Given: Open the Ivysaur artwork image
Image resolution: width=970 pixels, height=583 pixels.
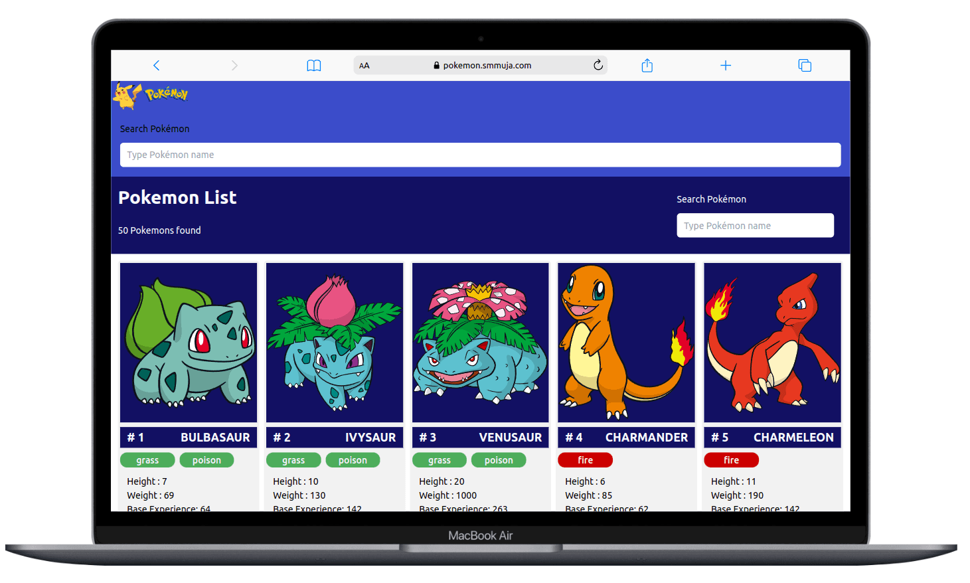Looking at the screenshot, I should [335, 343].
